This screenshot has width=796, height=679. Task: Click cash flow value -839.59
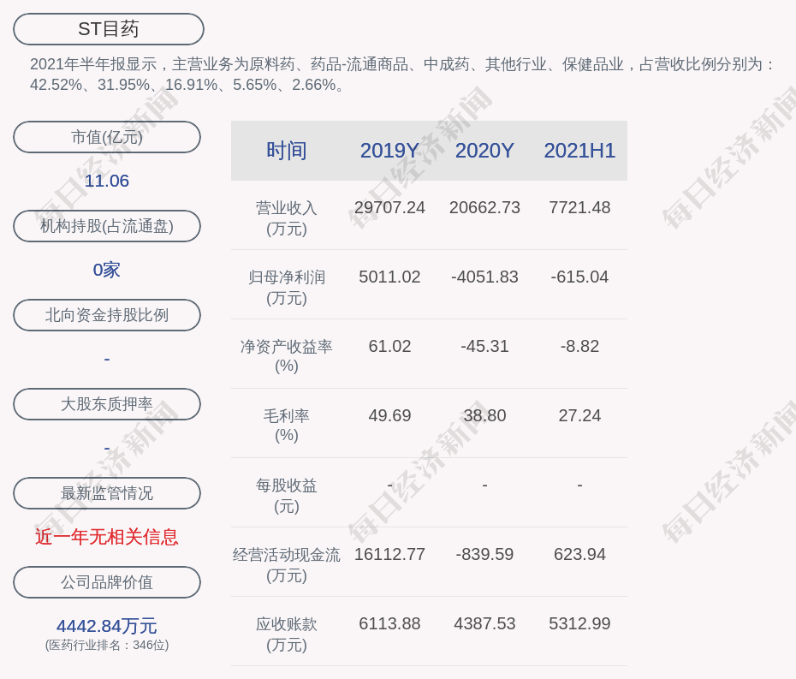coord(484,554)
